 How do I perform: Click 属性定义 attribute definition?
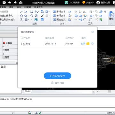59,19
